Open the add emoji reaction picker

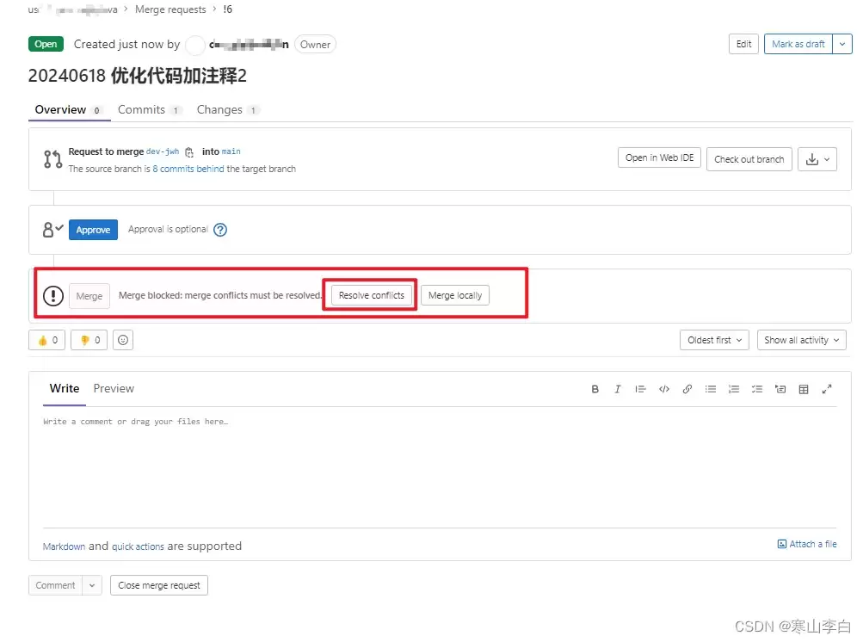123,340
